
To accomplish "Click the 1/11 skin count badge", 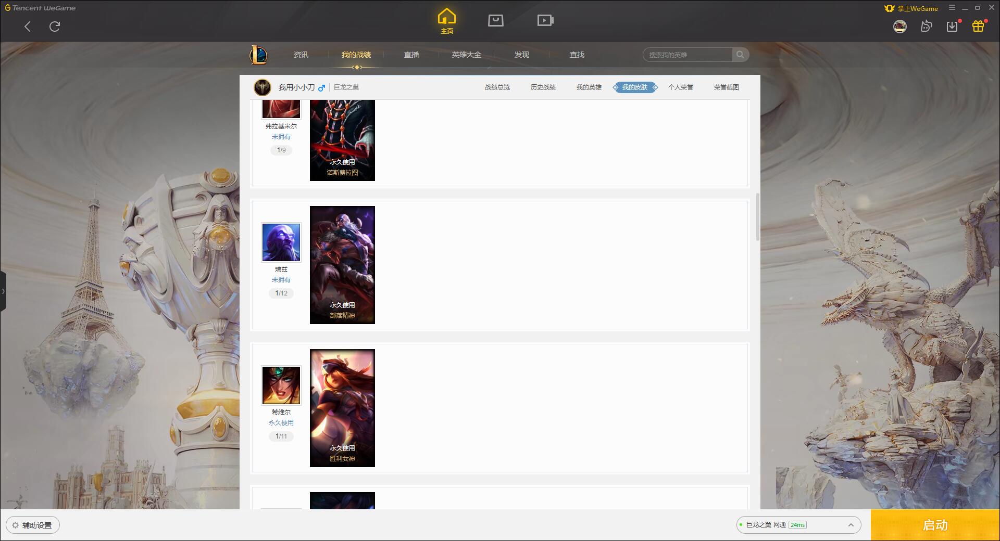I will coord(281,436).
